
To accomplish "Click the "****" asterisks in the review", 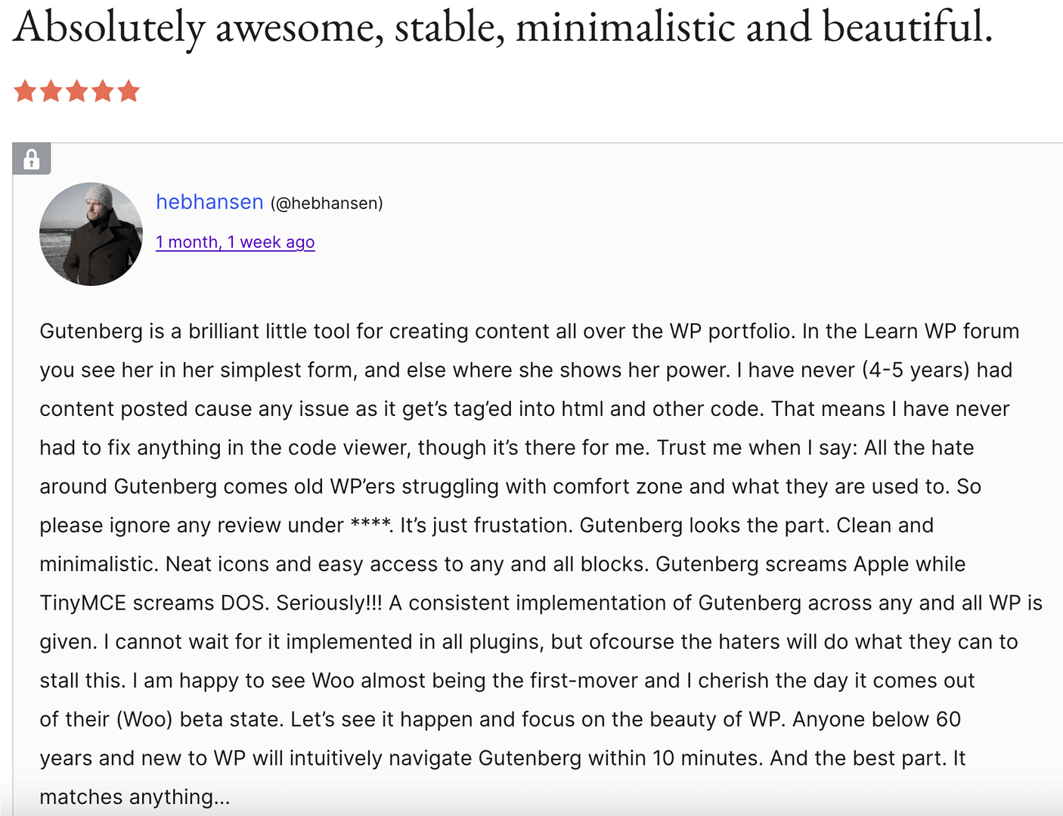I will [370, 524].
